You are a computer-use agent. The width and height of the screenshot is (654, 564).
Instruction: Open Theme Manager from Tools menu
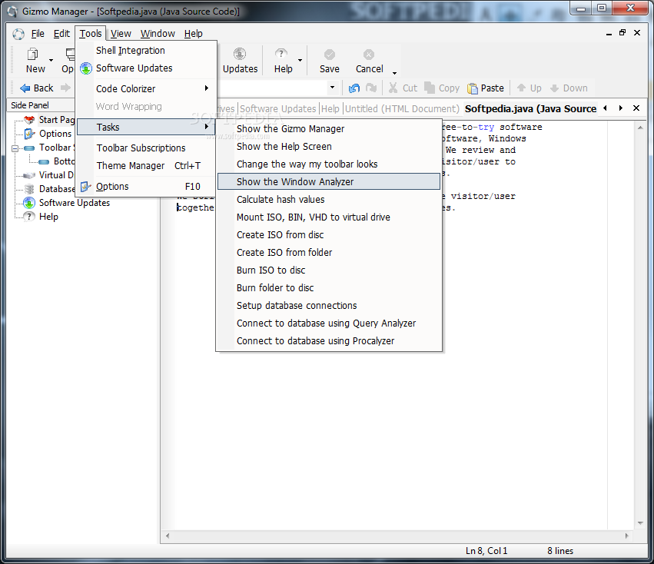(146, 166)
